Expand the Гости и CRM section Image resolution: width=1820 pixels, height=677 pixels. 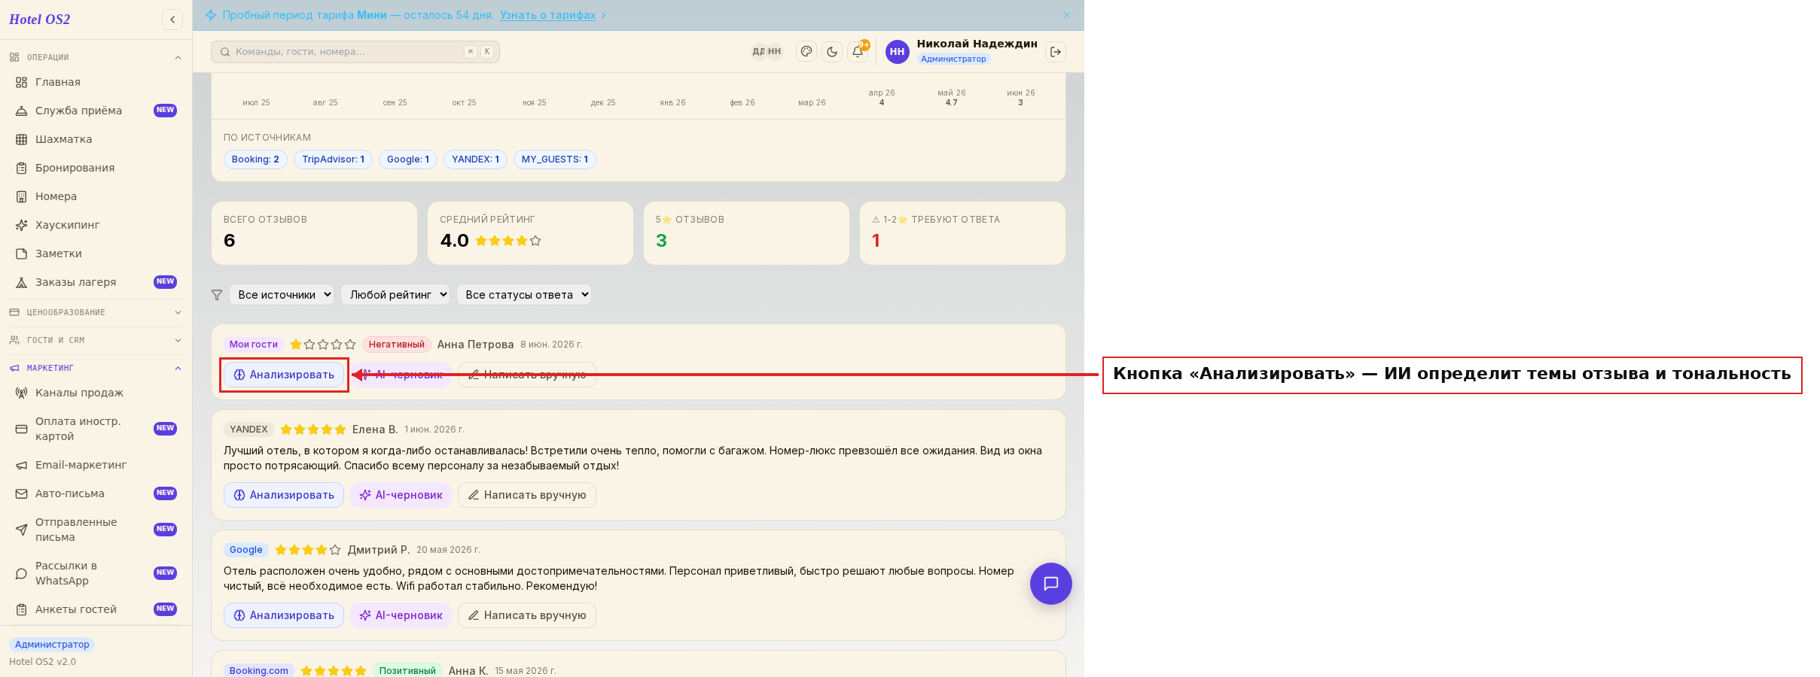coord(96,340)
